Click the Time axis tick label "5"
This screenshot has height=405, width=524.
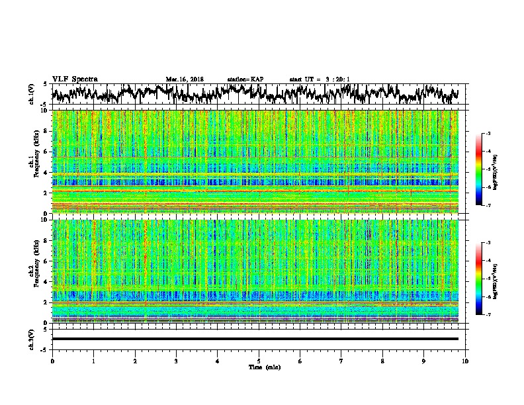259,361
